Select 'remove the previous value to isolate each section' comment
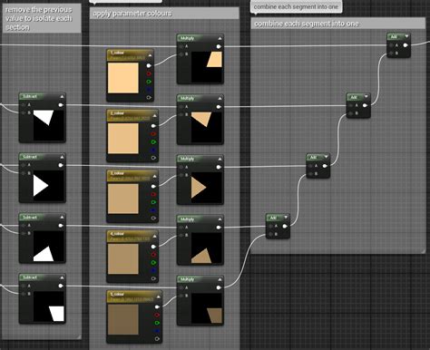430x350 pixels. 42,18
